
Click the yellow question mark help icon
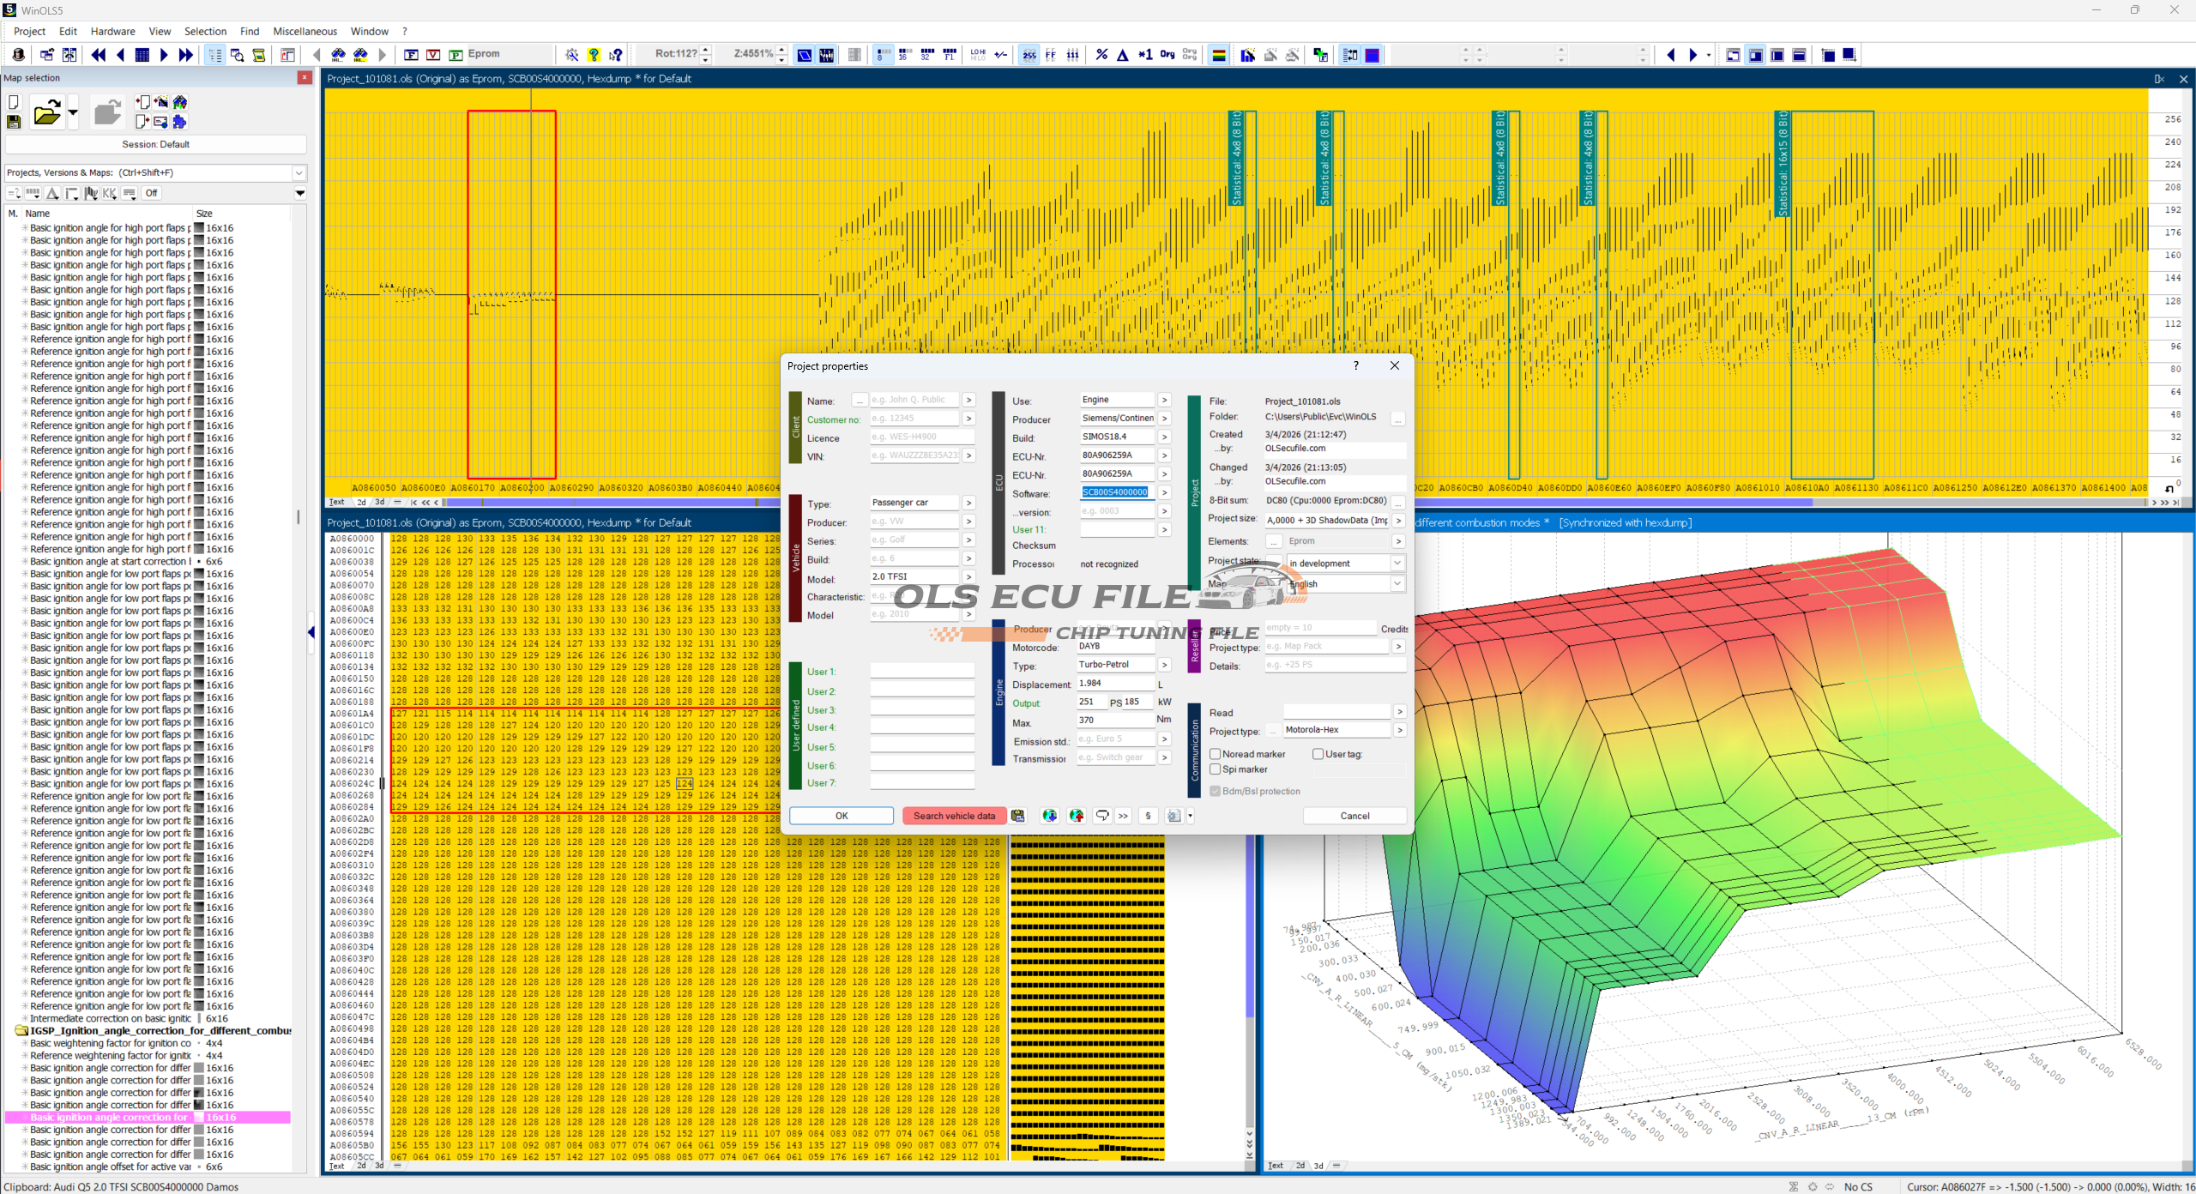coord(594,55)
